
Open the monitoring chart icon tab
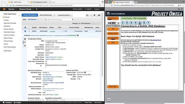pos(25,39)
